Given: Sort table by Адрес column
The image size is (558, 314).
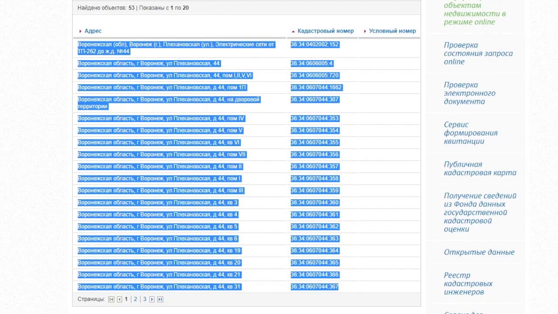Looking at the screenshot, I should click(93, 31).
